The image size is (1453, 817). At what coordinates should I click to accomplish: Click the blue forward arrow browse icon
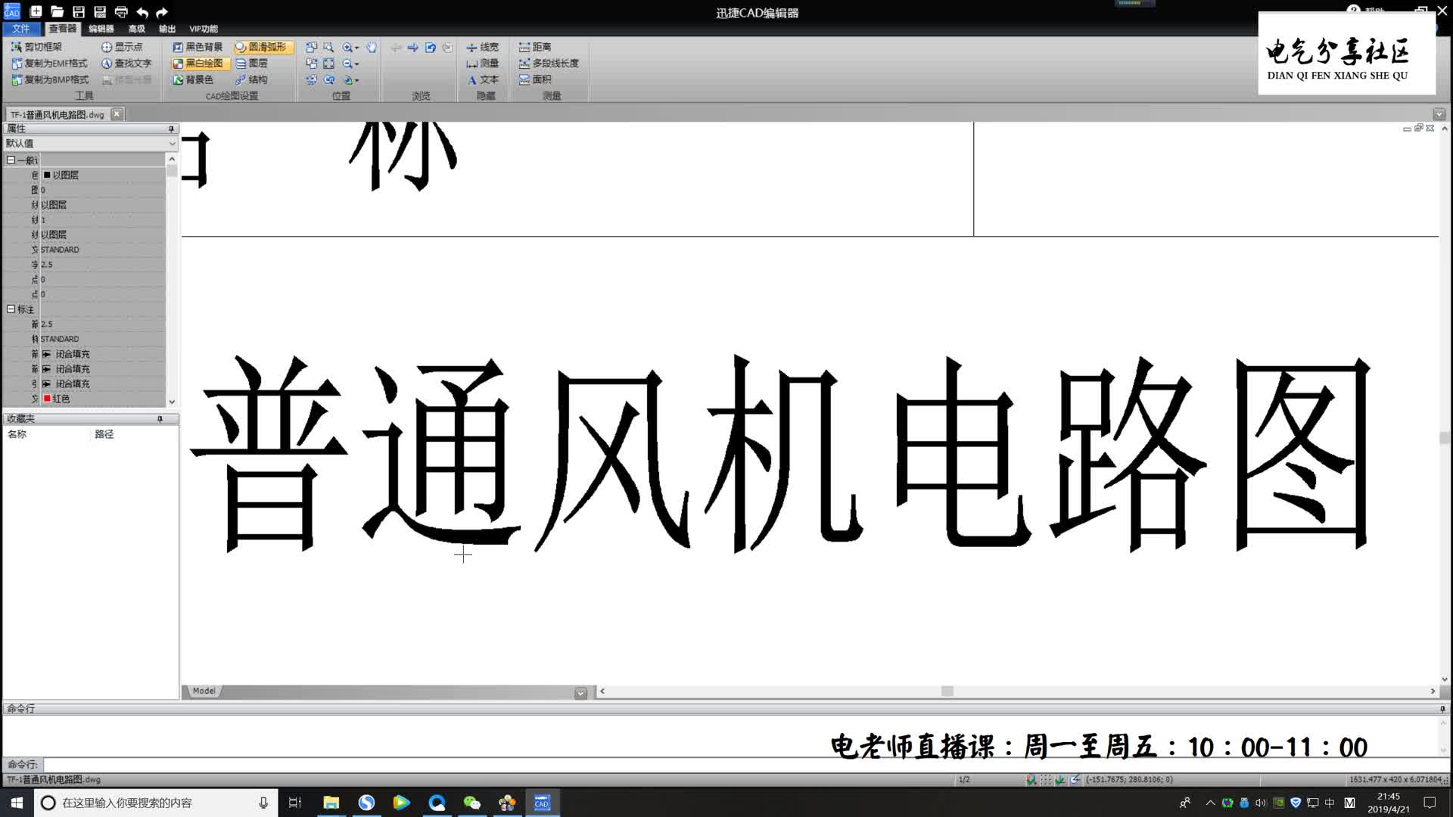point(413,47)
